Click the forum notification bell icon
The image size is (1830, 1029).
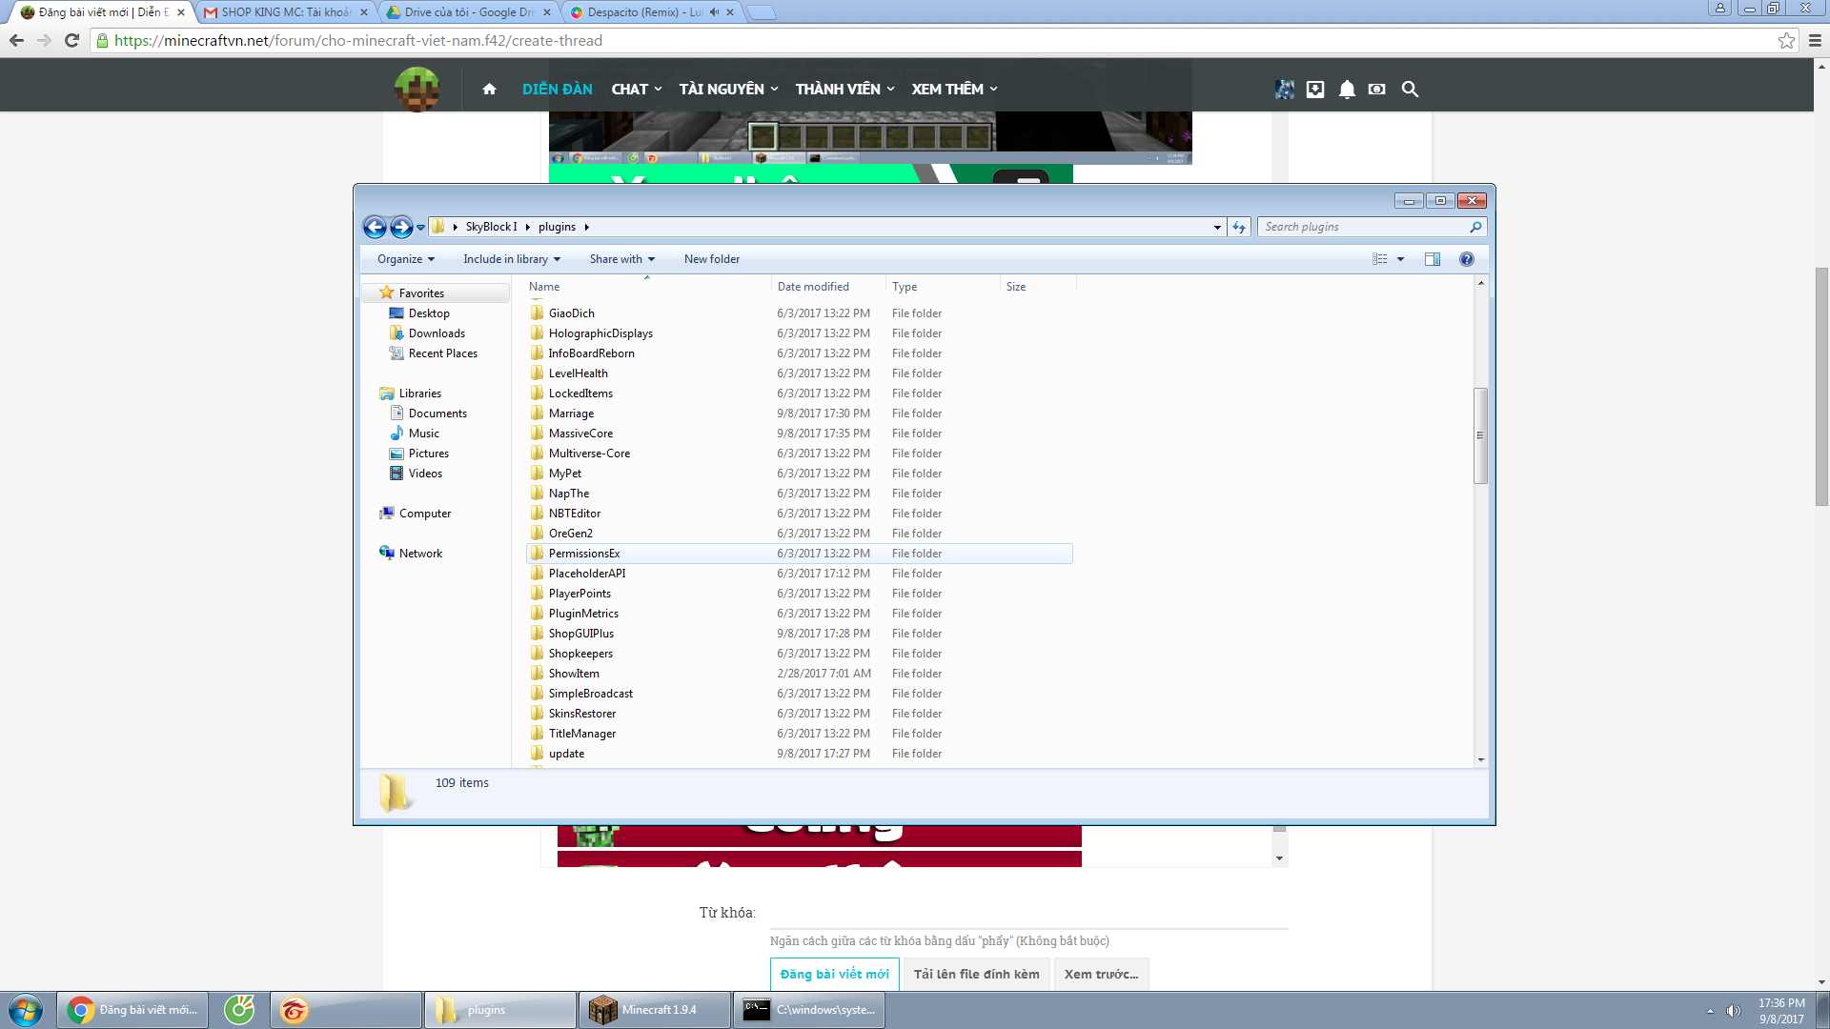click(x=1347, y=90)
